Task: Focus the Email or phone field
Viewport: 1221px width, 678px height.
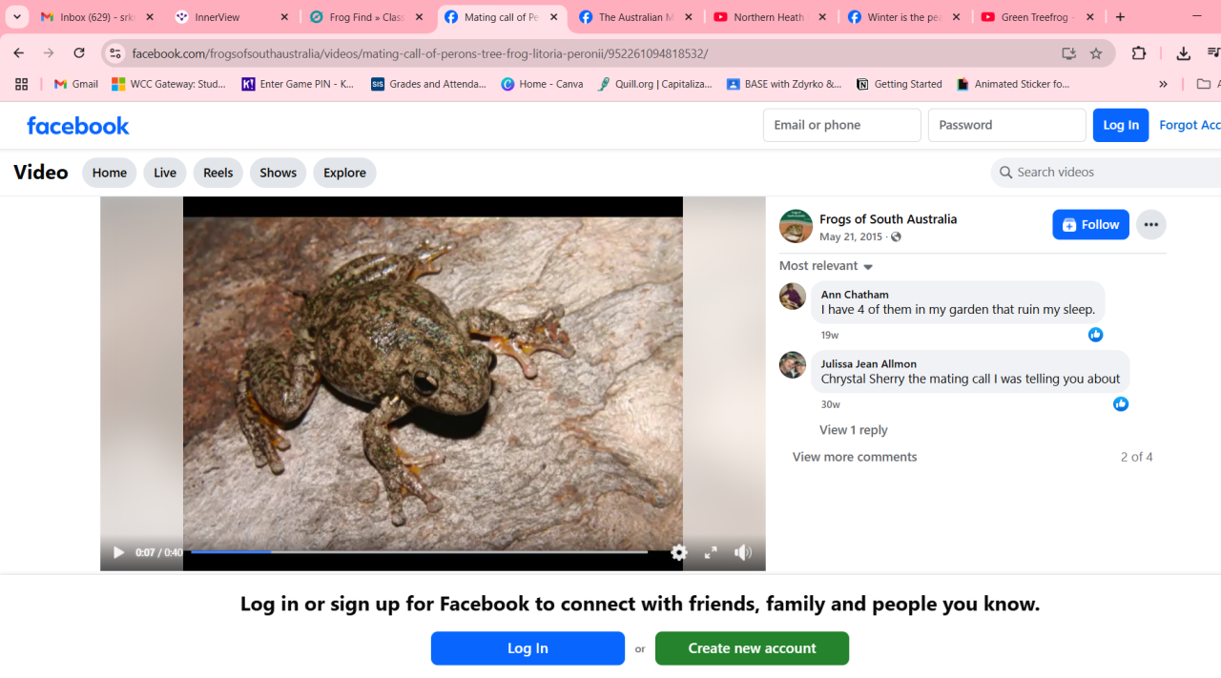Action: (x=841, y=125)
